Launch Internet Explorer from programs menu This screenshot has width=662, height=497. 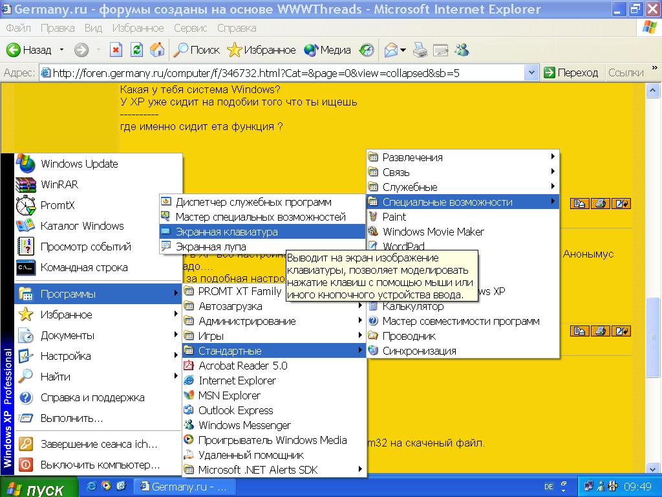(x=274, y=381)
